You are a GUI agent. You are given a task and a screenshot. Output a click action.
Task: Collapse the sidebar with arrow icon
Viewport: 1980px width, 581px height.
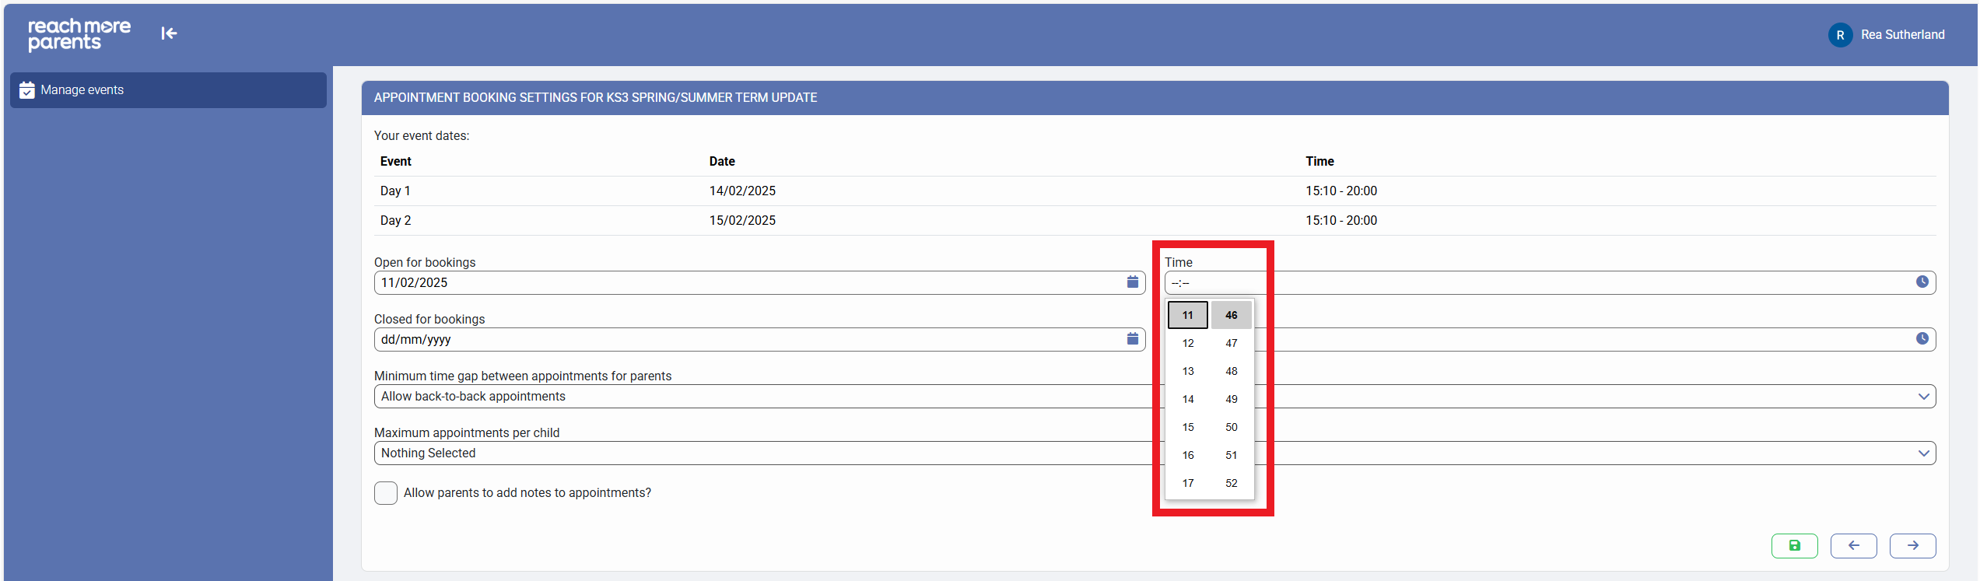[169, 33]
